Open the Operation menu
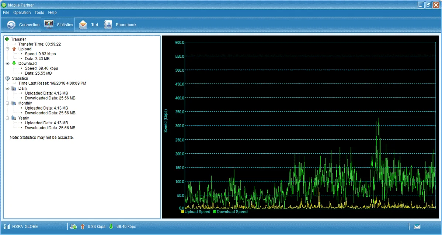This screenshot has height=235, width=442. 22,13
